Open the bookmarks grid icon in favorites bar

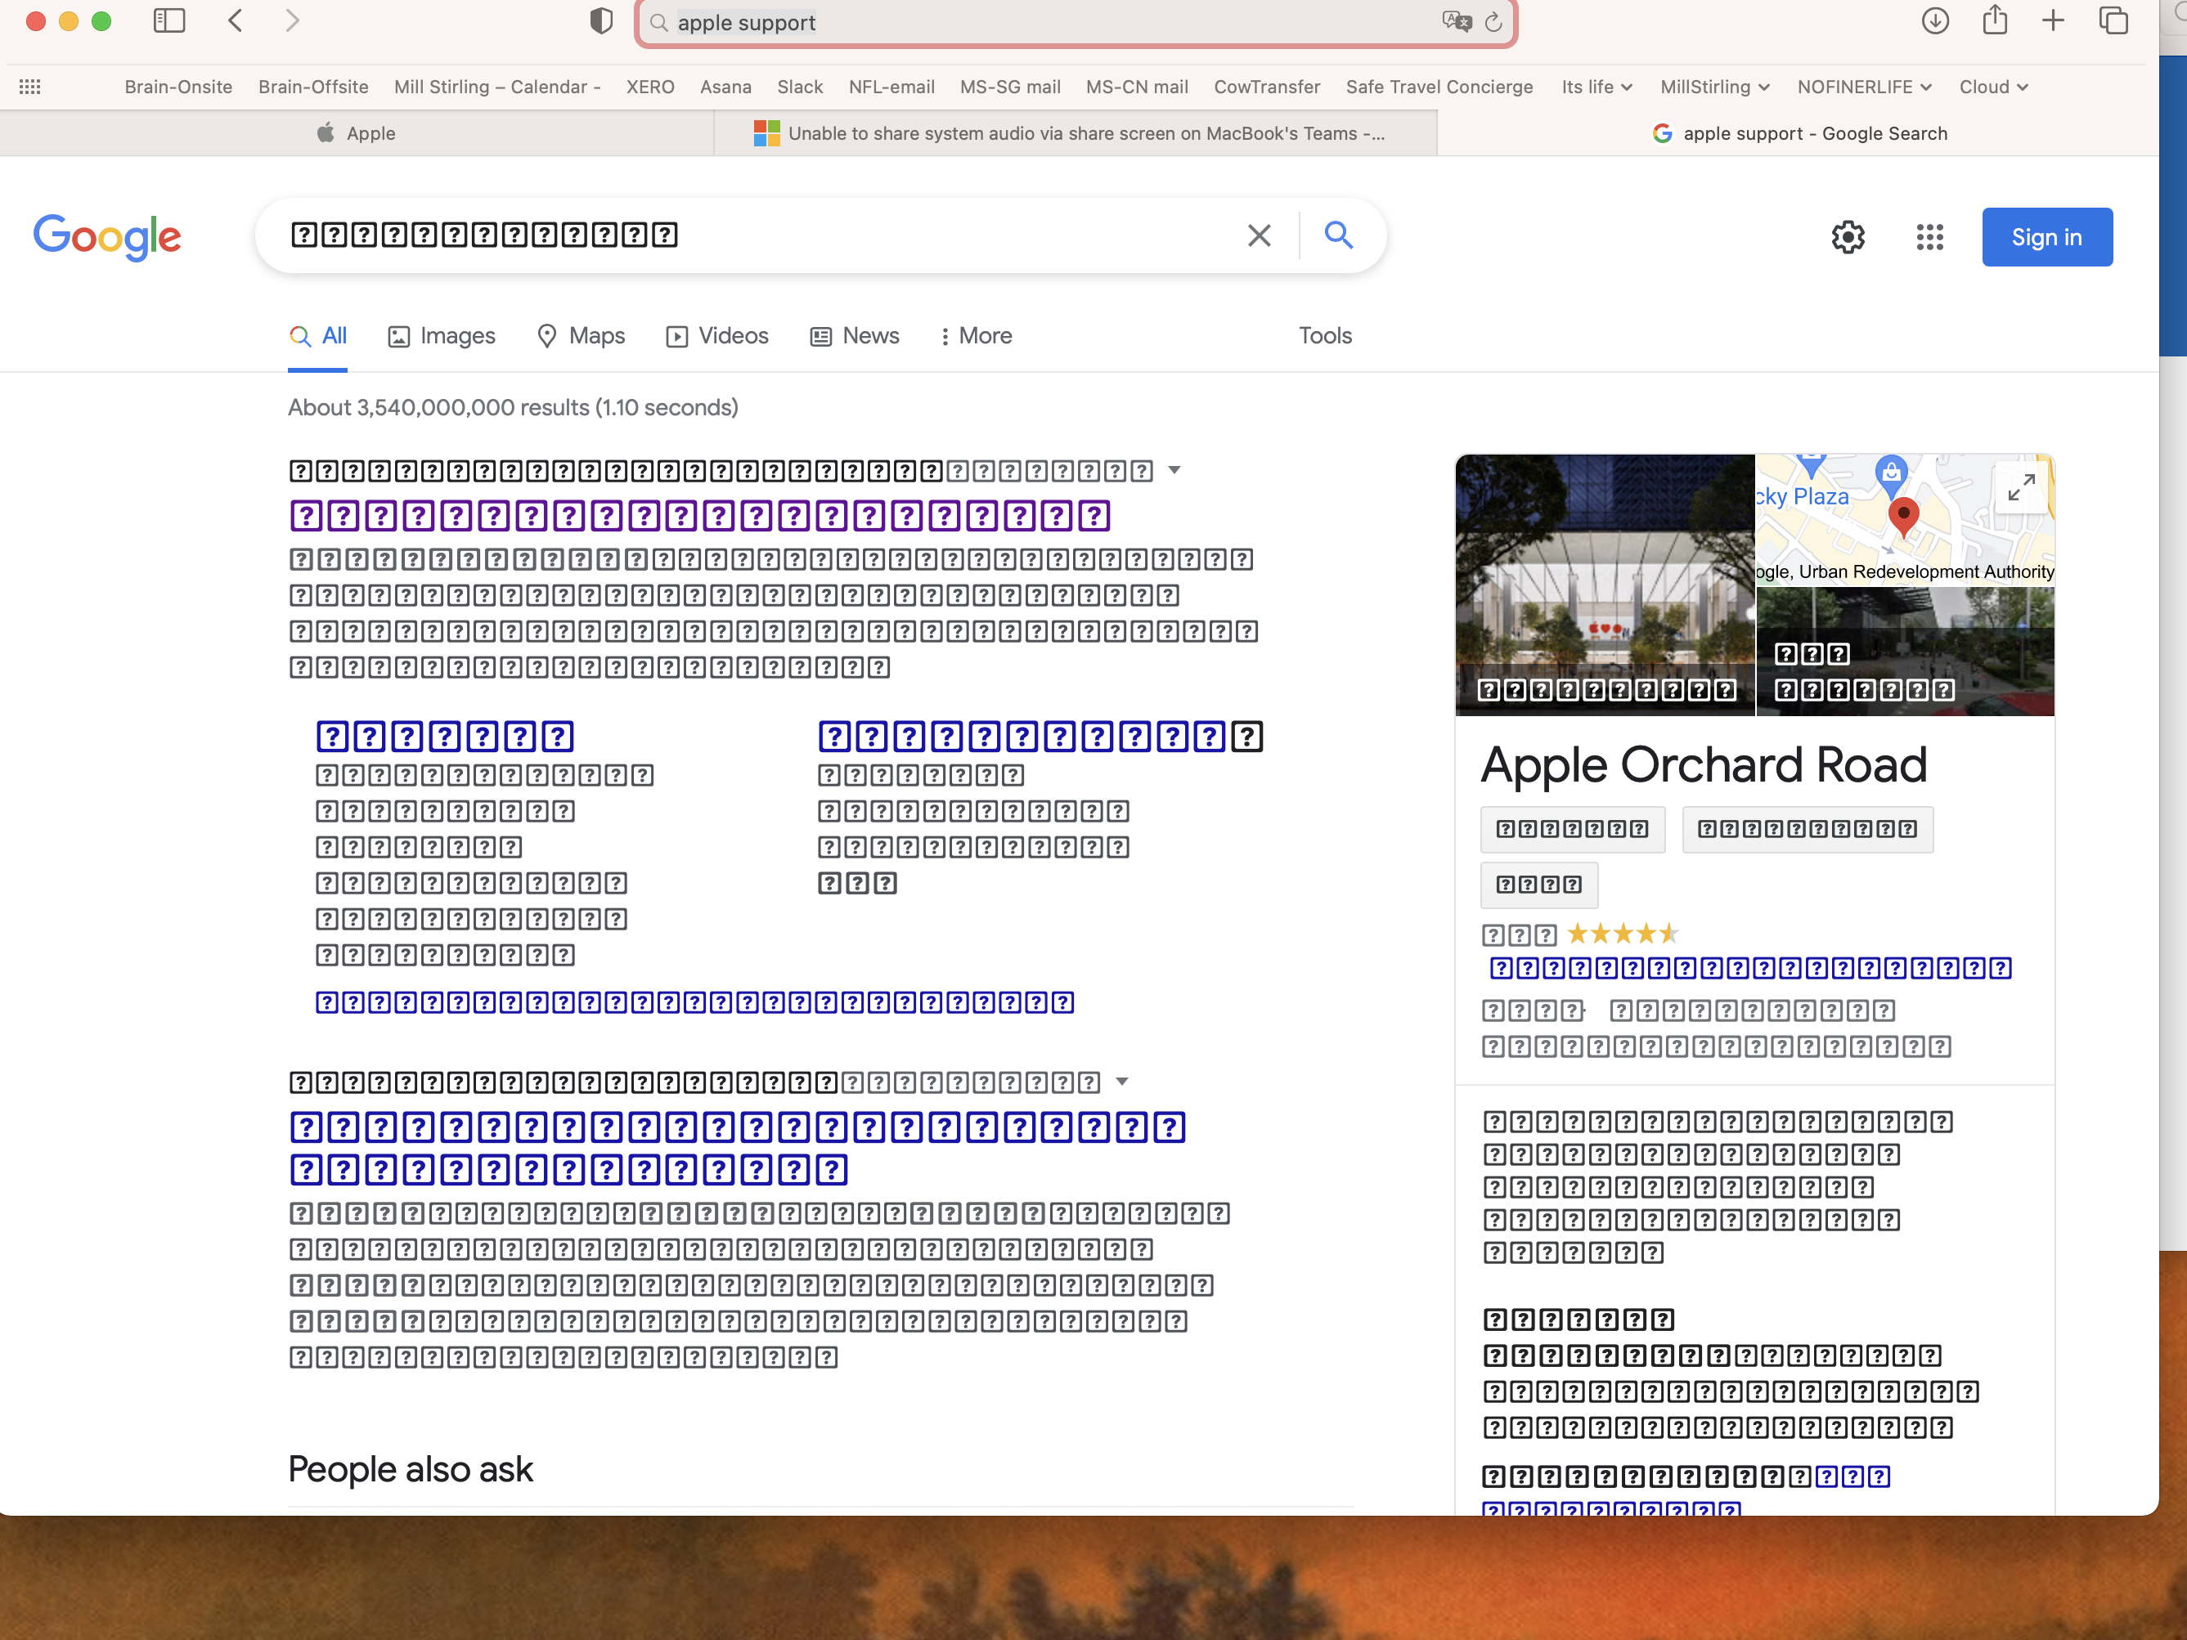coord(29,87)
